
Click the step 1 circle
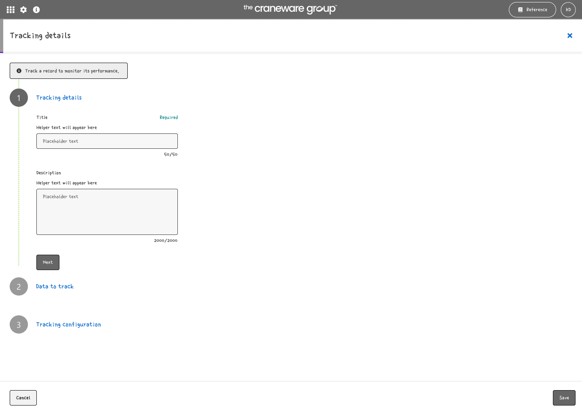19,98
